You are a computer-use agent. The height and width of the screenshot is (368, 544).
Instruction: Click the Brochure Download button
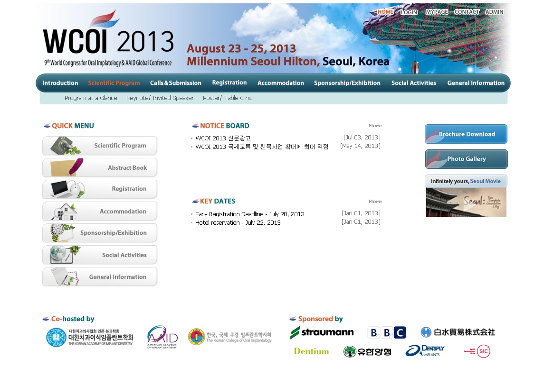(466, 134)
